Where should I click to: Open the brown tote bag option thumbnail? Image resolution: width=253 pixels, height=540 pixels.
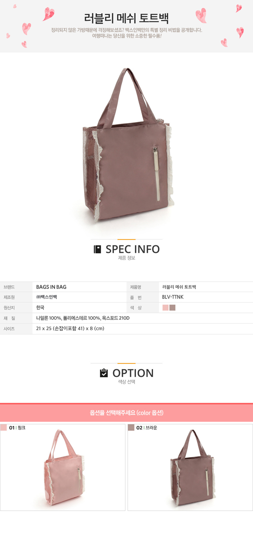point(192,467)
